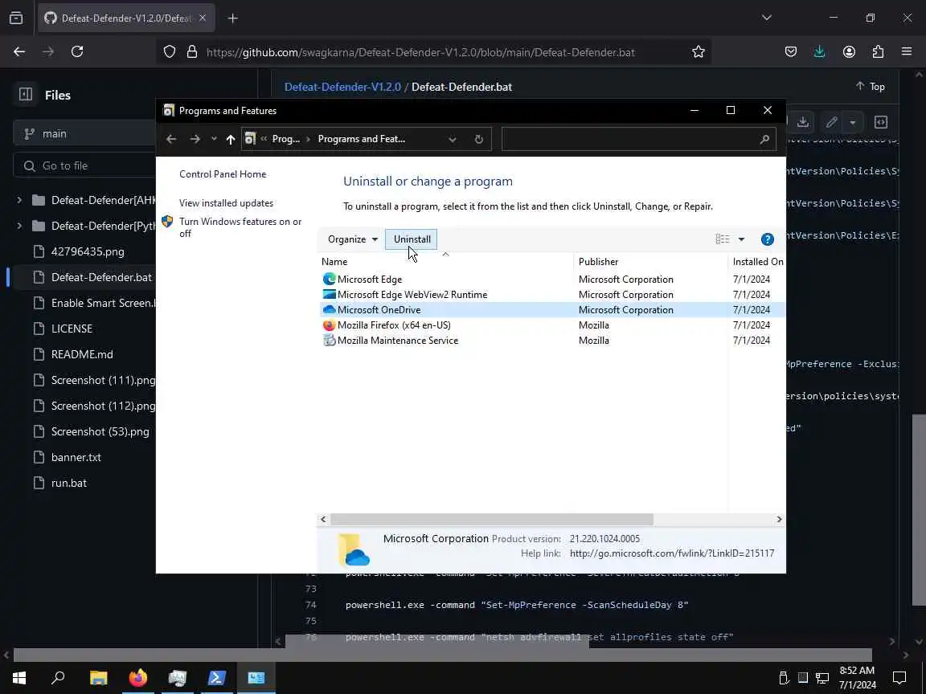Bookmark this page with the star icon

[x=698, y=52]
